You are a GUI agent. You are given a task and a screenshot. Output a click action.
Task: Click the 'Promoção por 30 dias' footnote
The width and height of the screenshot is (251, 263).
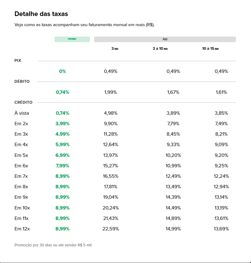coord(53,245)
